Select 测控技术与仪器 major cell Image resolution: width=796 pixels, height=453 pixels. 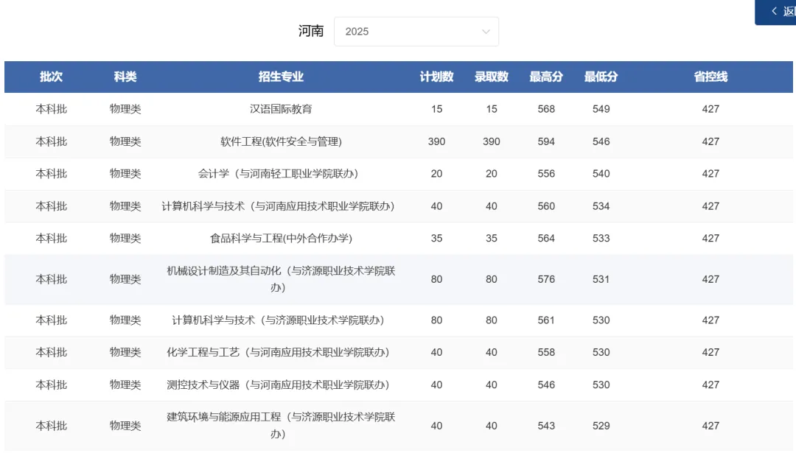pyautogui.click(x=278, y=385)
